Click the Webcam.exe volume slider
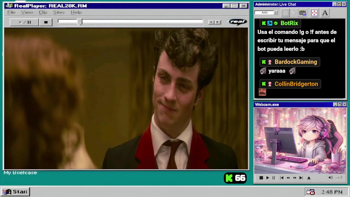The width and height of the screenshot is (350, 197). pyautogui.click(x=339, y=178)
